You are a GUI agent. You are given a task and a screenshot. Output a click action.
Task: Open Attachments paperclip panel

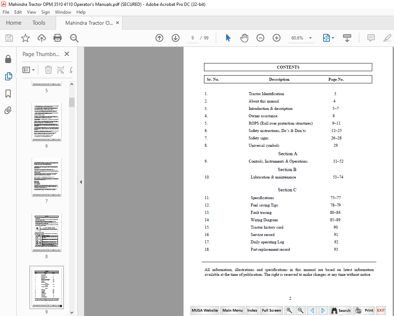point(8,110)
